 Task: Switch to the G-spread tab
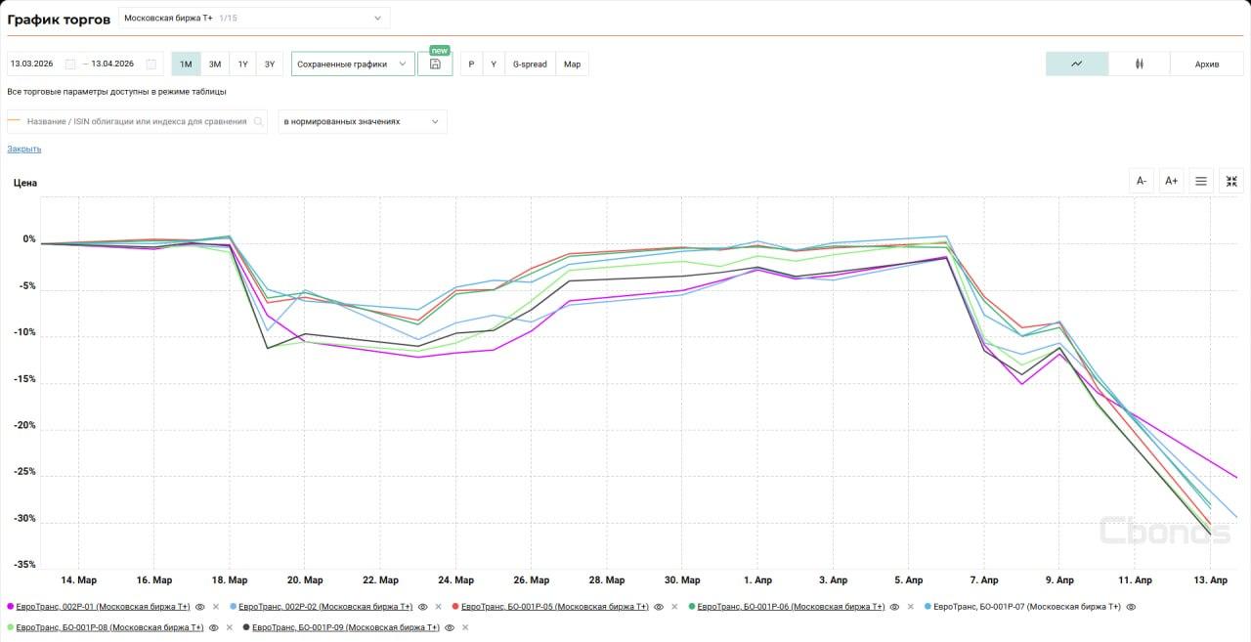point(531,64)
